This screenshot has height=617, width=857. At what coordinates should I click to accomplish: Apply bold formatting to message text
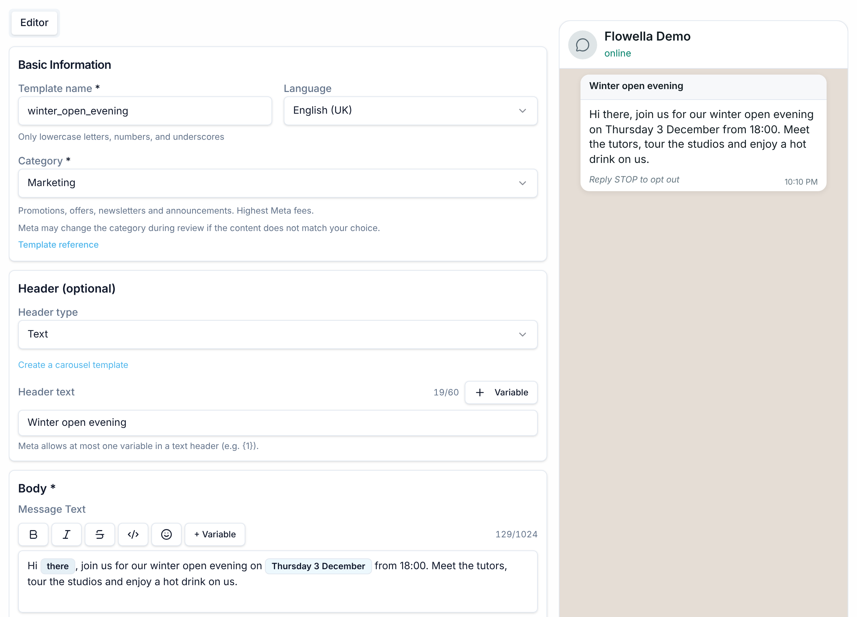33,534
